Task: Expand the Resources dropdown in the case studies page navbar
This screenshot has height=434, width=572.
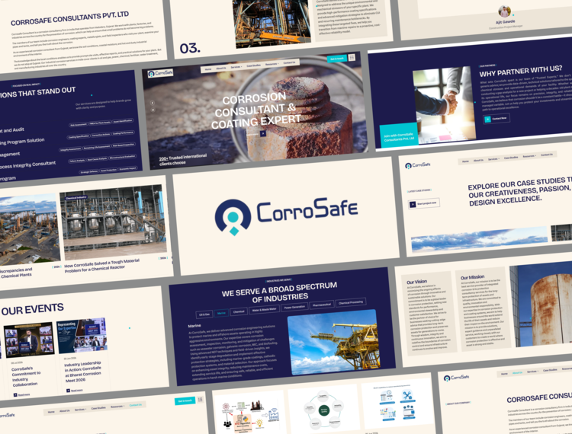Action: (x=529, y=156)
